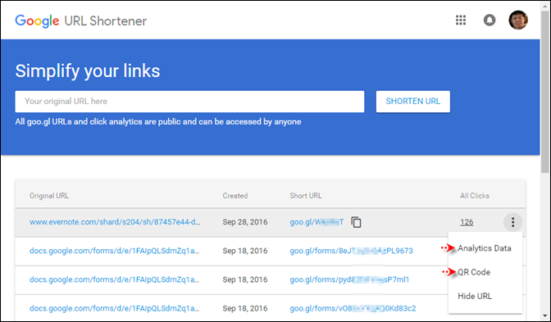Click the Sep 28, 2016 date cell
551x322 pixels.
(x=245, y=222)
